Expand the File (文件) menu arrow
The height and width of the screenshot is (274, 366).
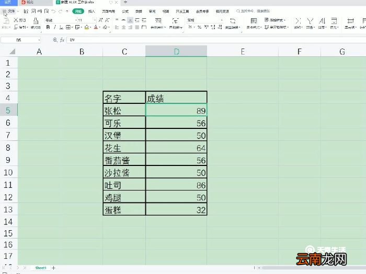coord(18,11)
